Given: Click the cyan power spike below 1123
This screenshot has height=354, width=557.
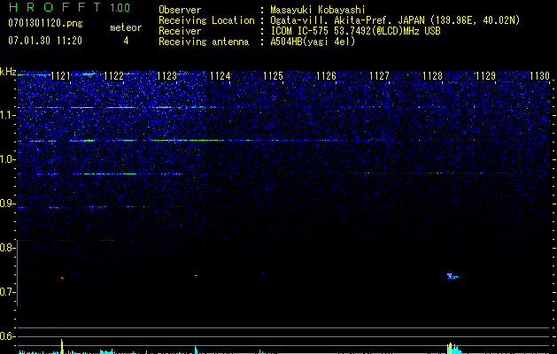Looking at the screenshot, I should 196,350.
